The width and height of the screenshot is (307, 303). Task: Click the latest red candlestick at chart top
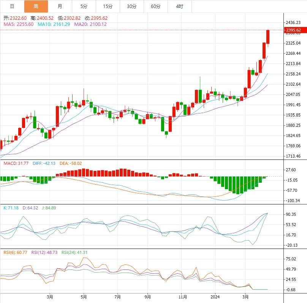pyautogui.click(x=268, y=37)
